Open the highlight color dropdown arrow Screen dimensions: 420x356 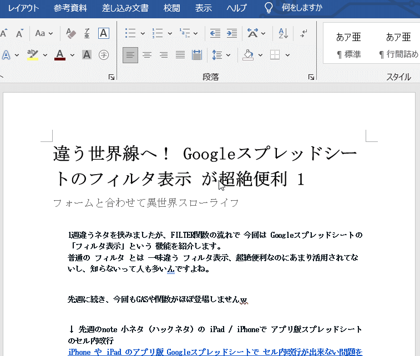[x=45, y=55]
